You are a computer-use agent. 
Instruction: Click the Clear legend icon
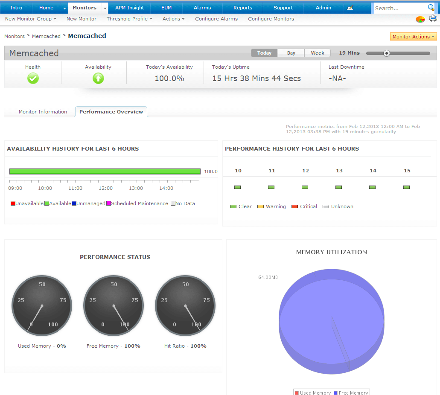tap(233, 206)
